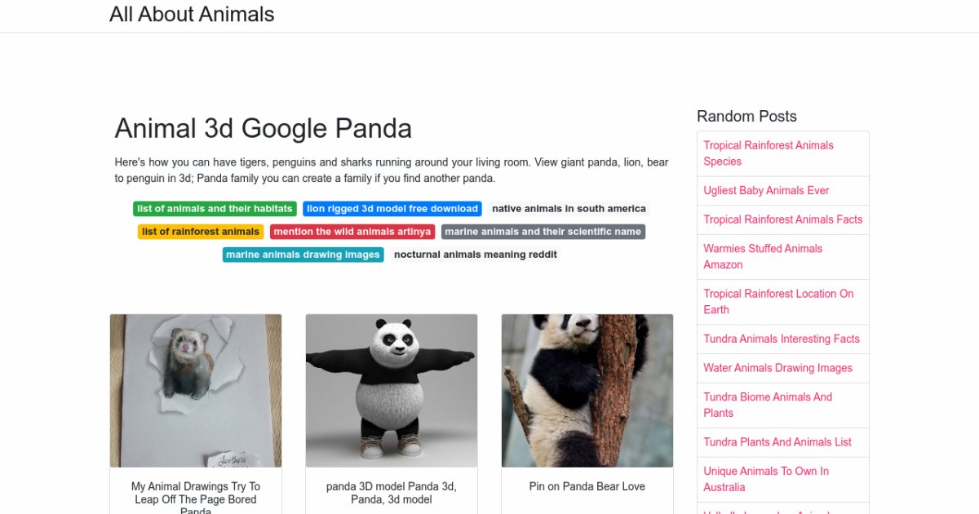
Task: Open the ferret drawing thumbnail image
Action: tap(196, 390)
